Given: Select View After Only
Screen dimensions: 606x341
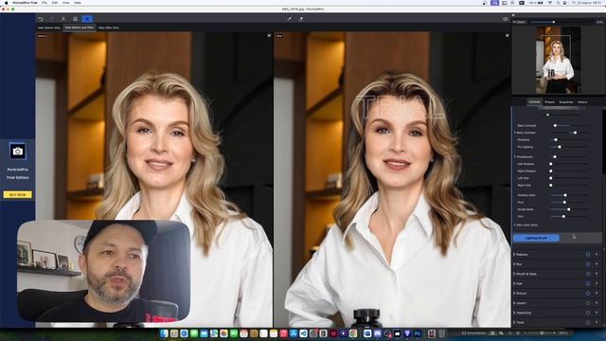Looking at the screenshot, I should point(109,27).
